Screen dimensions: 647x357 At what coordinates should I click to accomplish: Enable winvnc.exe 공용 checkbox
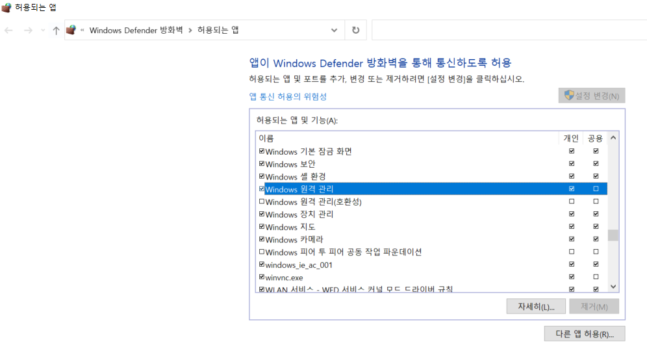(x=596, y=277)
